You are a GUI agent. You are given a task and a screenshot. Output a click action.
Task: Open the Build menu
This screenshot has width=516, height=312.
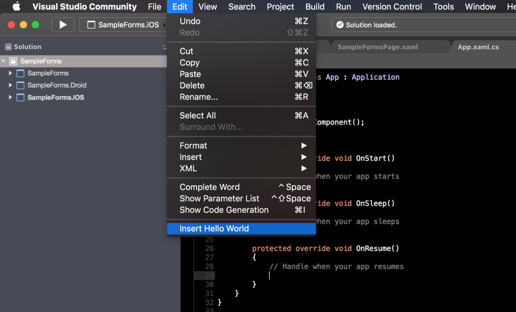click(315, 7)
